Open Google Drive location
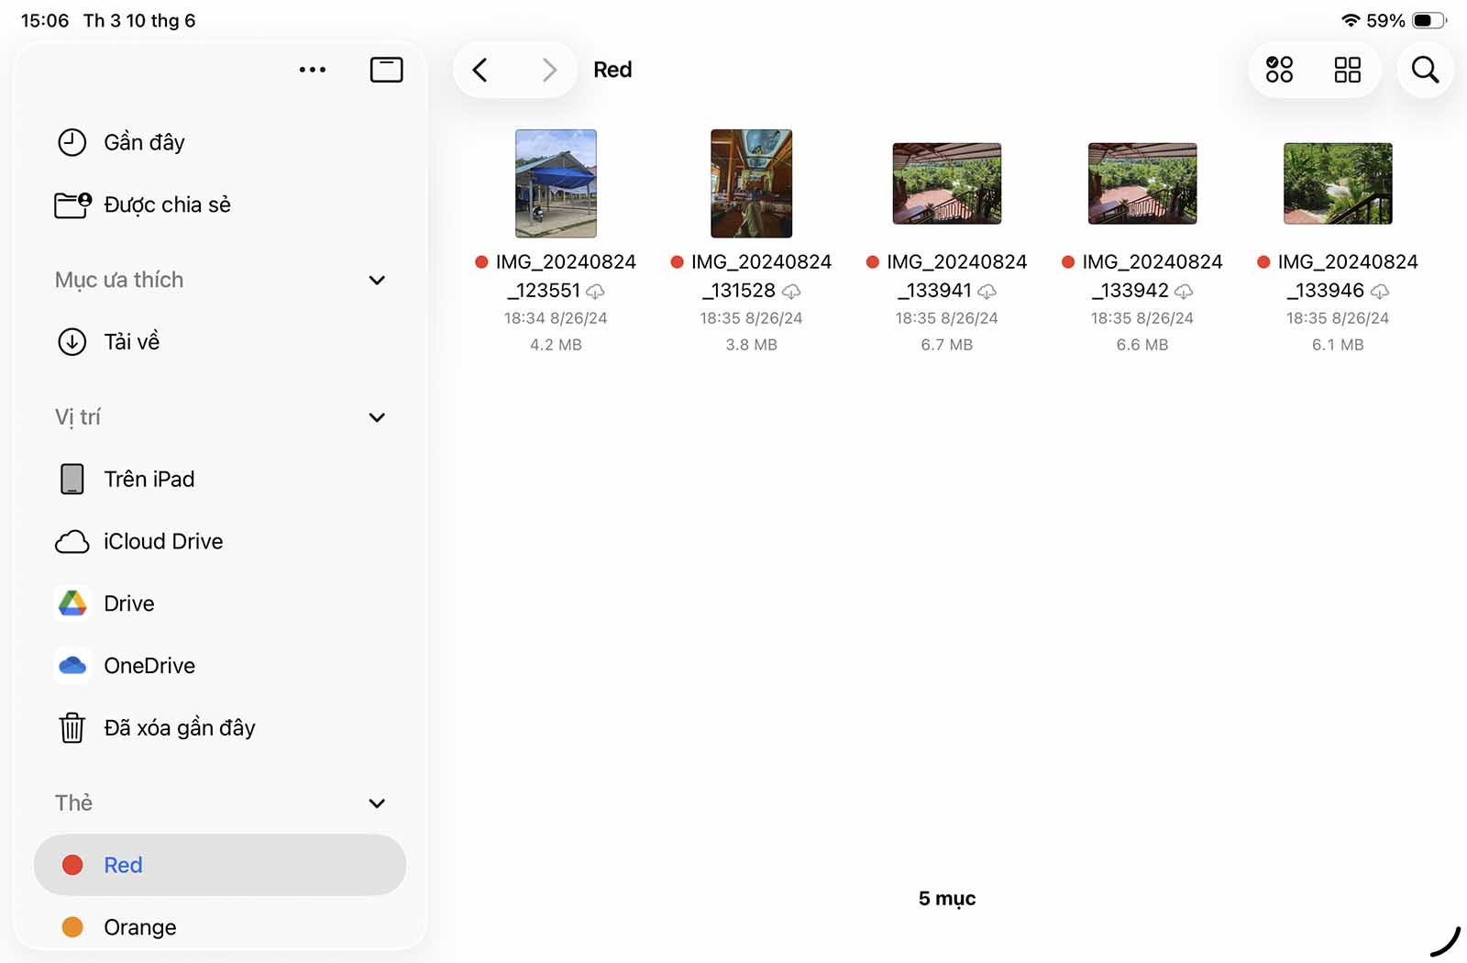This screenshot has width=1467, height=963. pos(128,603)
